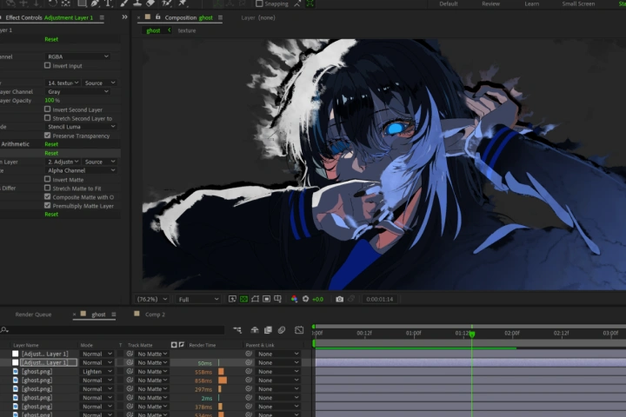Image resolution: width=626 pixels, height=417 pixels.
Task: Click Reset next to Arithmetic effect
Action: [x=51, y=144]
